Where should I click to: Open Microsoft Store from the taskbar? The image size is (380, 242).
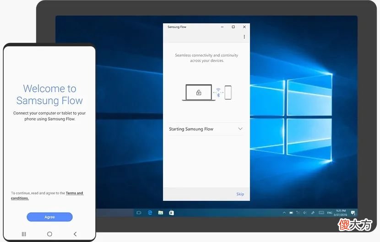tap(171, 213)
